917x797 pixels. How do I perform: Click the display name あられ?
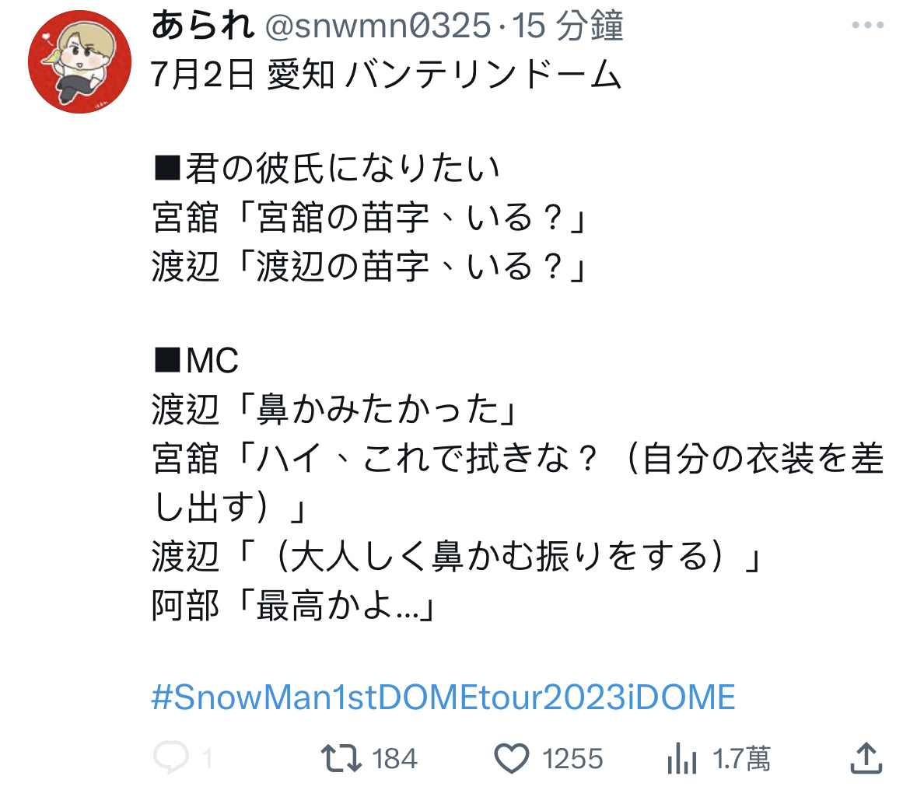[203, 26]
